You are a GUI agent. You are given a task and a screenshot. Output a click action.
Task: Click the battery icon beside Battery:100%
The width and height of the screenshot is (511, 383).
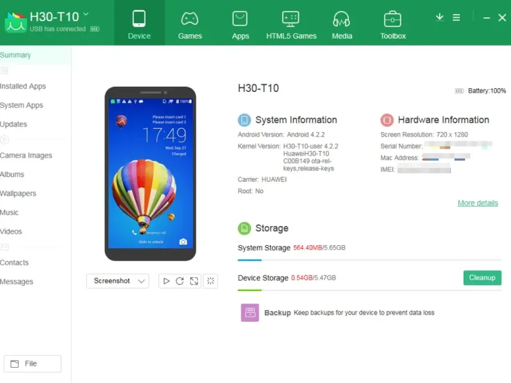coord(459,91)
